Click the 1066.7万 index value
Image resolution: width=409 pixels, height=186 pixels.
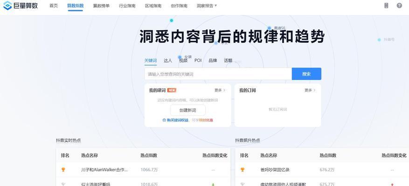click(x=149, y=170)
